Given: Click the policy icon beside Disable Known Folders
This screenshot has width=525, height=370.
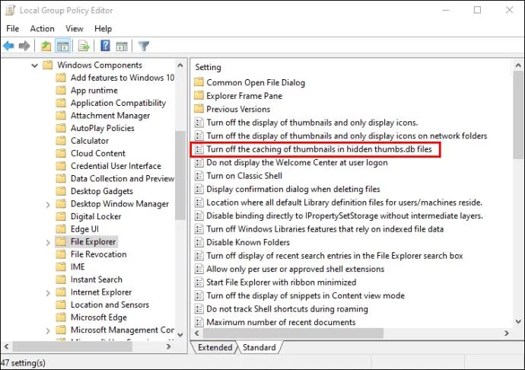Looking at the screenshot, I should [199, 242].
